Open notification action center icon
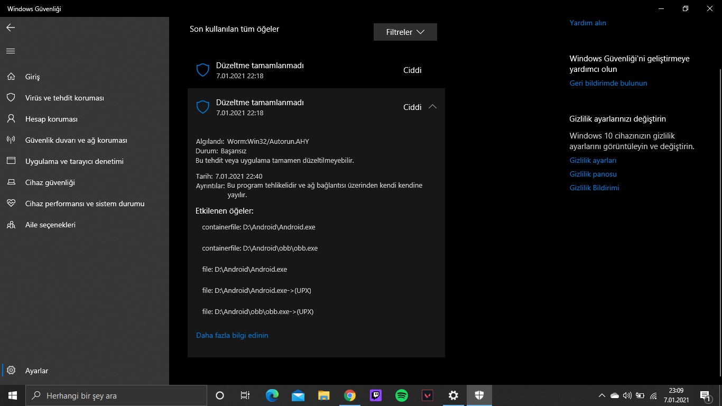 705,395
